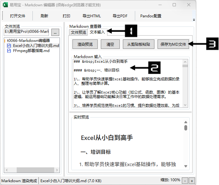Click 'Markdown 渲染完成' status text
219x185 pixels.
(x=19, y=181)
